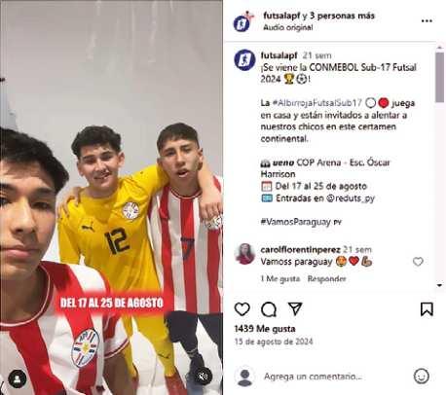Open the #AlbirrojaFutsalSub17 hashtag
The width and height of the screenshot is (446, 395).
[316, 103]
